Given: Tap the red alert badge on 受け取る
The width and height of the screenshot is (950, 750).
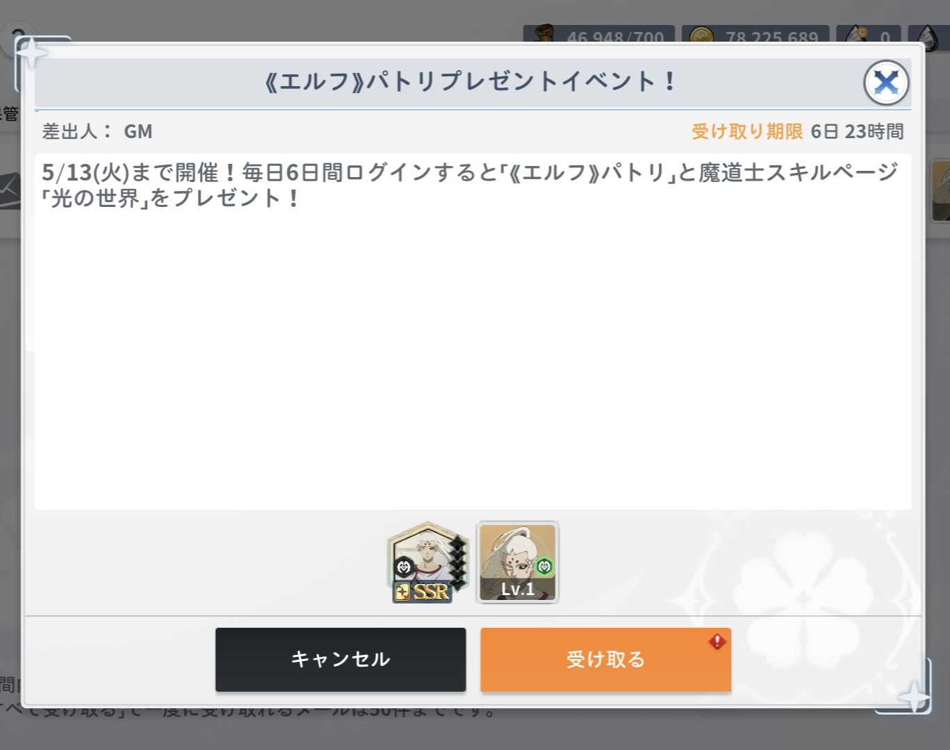Looking at the screenshot, I should tap(717, 641).
